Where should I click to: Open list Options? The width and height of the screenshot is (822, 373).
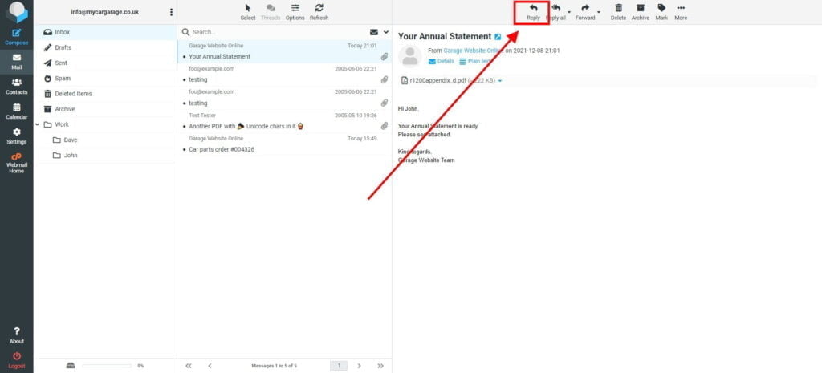(295, 12)
